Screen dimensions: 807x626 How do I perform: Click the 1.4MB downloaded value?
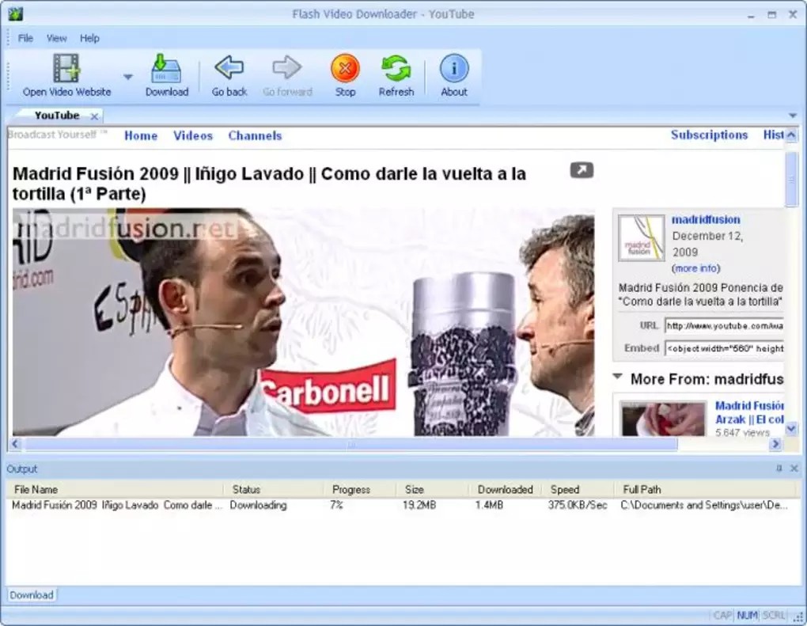tap(489, 505)
